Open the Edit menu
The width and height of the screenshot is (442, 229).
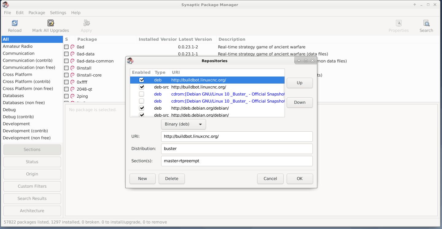click(20, 13)
